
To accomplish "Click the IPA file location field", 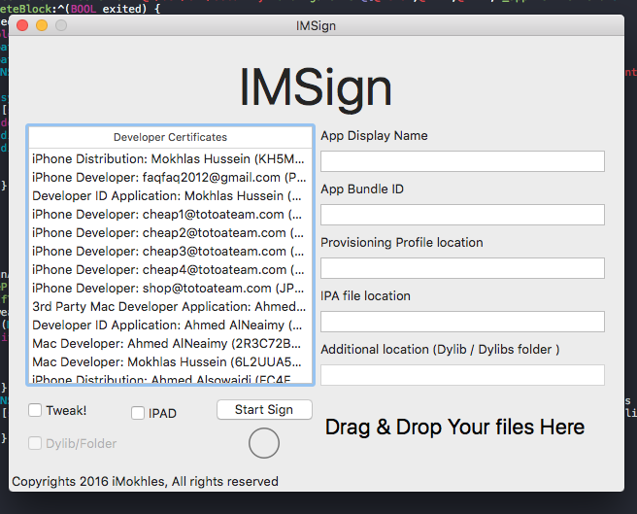I will 462,322.
